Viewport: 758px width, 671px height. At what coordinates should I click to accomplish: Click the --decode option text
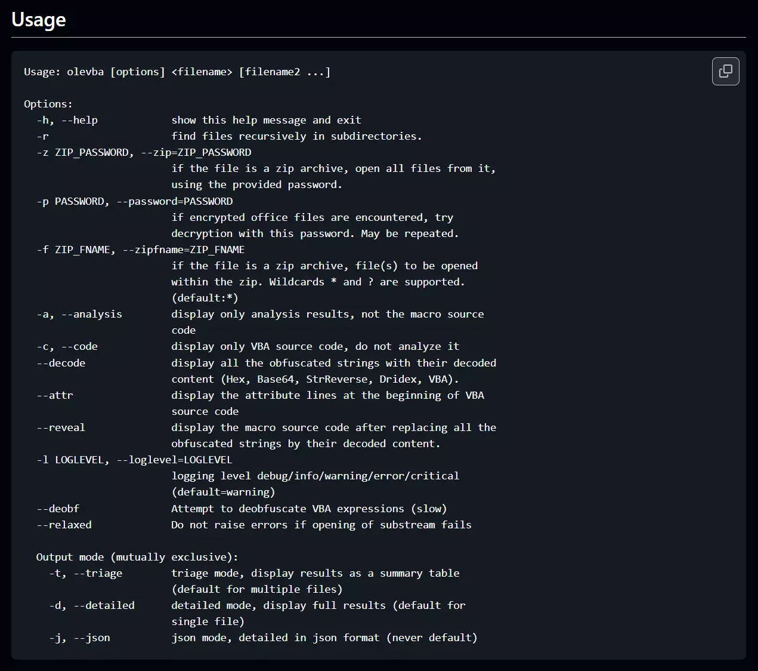click(61, 363)
